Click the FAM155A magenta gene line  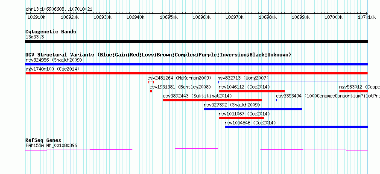[196, 149]
